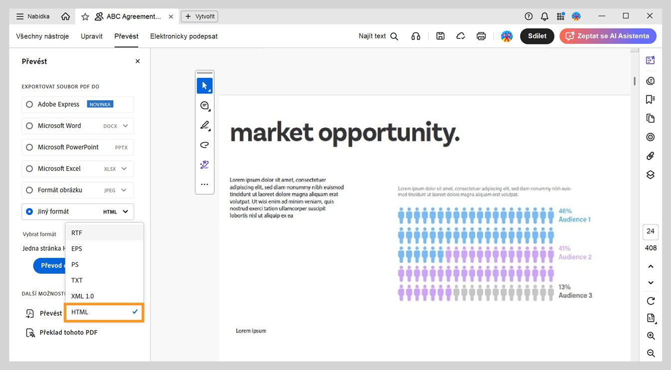Open Zeptat se AI Asistenta
Image resolution: width=671 pixels, height=370 pixels.
[x=608, y=36]
